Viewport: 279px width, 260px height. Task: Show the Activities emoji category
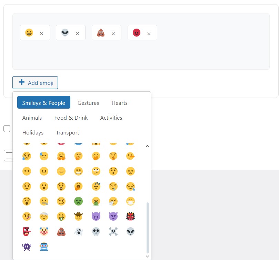[x=111, y=118]
